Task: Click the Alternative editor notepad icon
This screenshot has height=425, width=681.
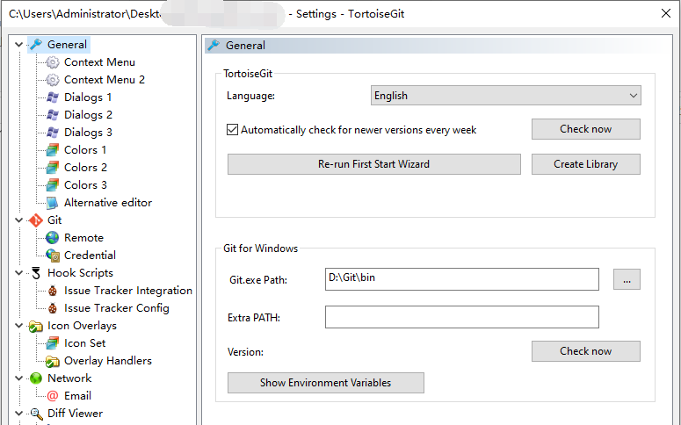Action: (x=53, y=203)
